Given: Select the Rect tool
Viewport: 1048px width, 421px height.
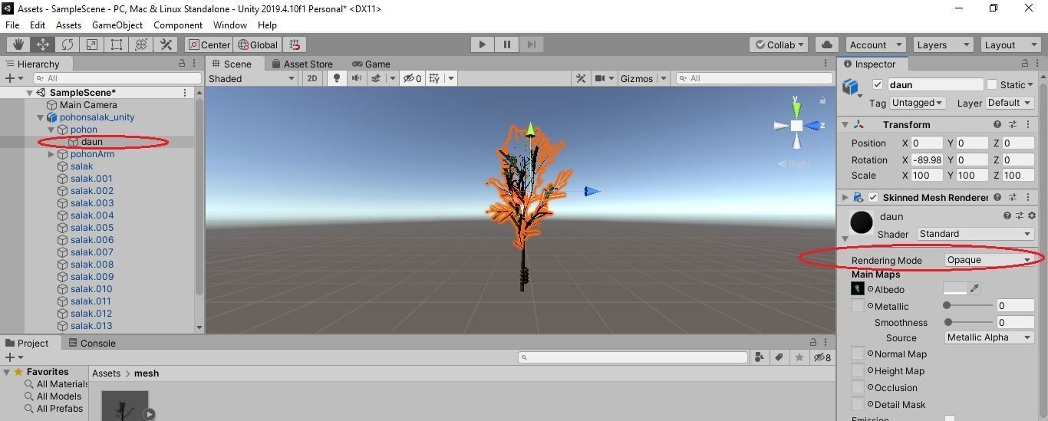Looking at the screenshot, I should [116, 44].
